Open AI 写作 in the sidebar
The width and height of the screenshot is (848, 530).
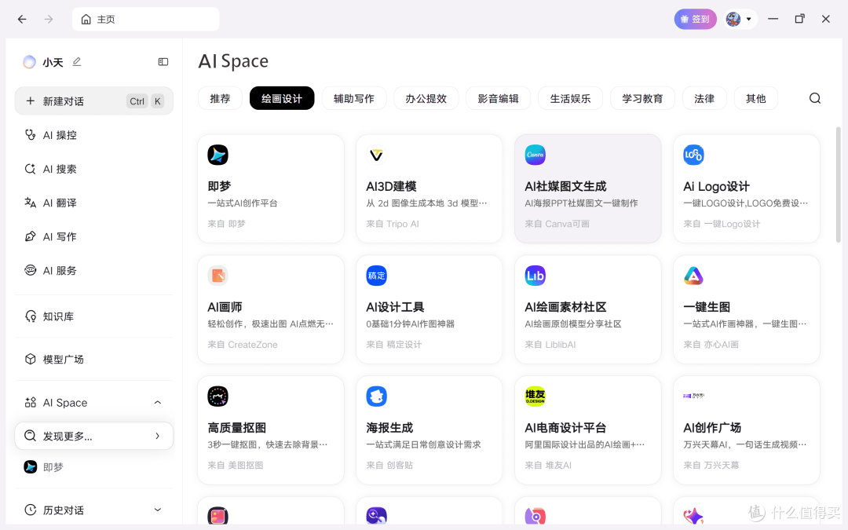coord(93,237)
